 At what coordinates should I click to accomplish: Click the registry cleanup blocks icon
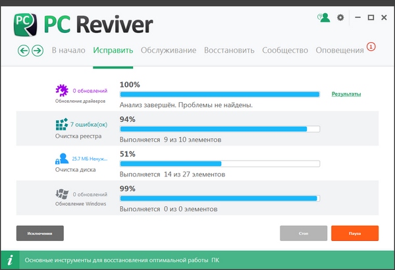click(62, 124)
